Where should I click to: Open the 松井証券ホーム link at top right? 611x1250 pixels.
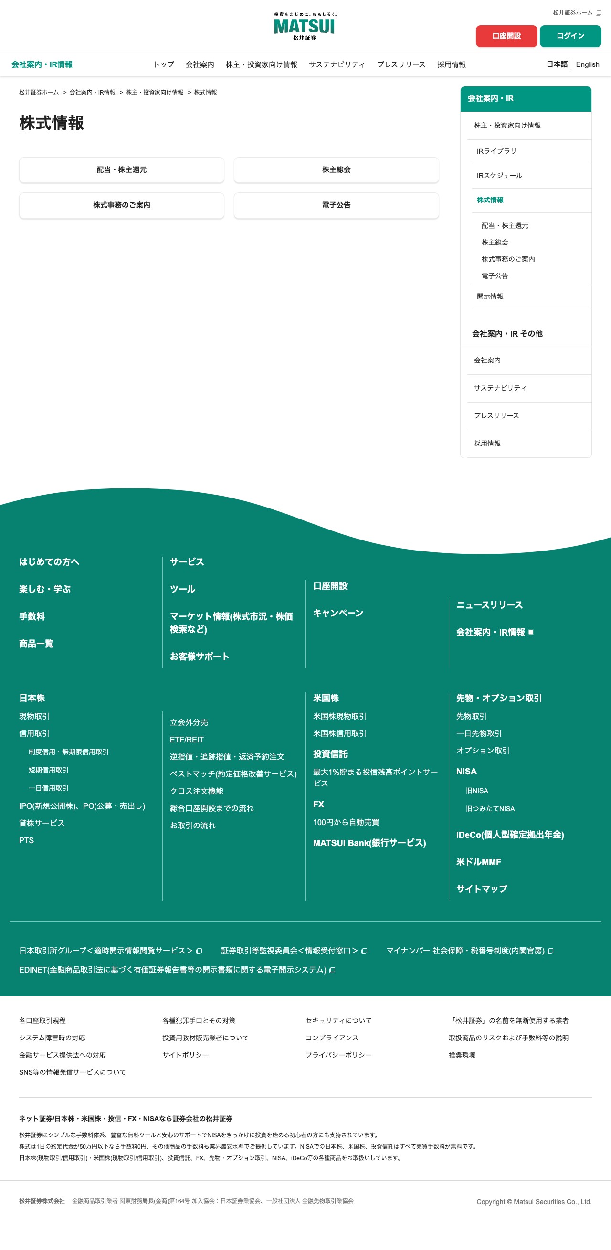pos(577,12)
